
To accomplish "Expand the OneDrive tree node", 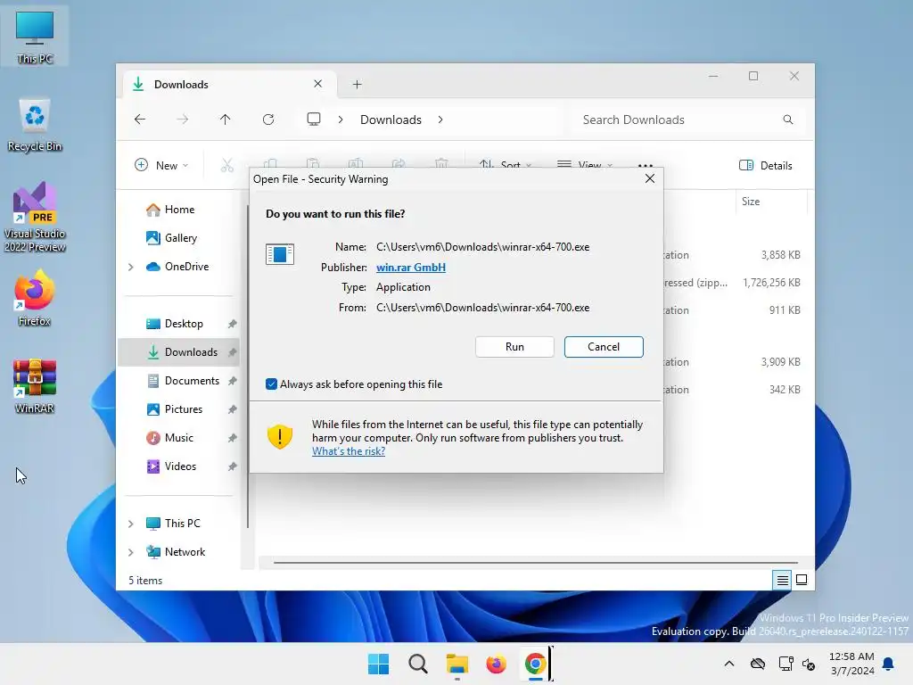I will click(x=131, y=267).
